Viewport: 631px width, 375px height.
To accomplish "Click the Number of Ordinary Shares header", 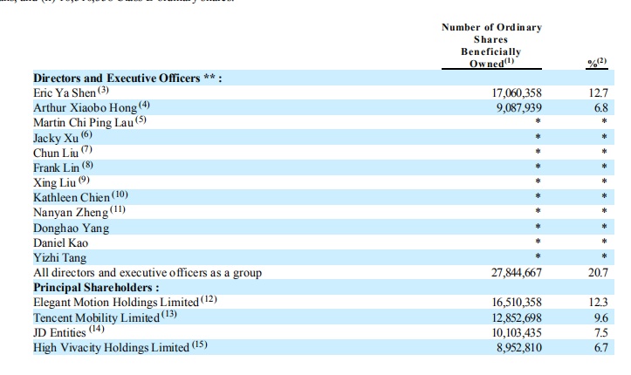I will pos(491,45).
